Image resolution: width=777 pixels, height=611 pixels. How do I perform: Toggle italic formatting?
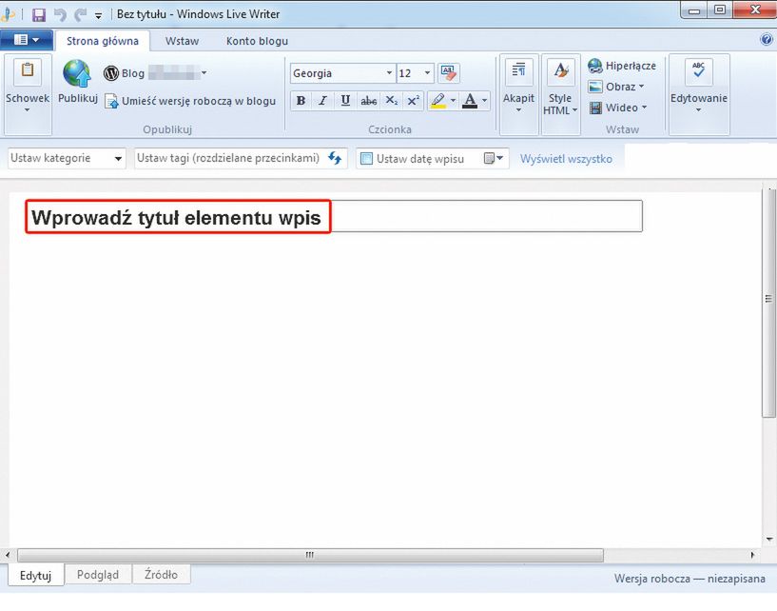click(x=322, y=101)
